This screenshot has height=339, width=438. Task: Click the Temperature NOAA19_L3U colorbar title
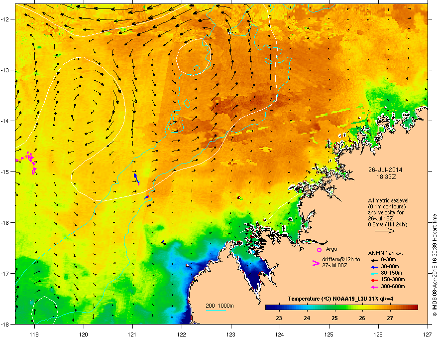(x=340, y=299)
